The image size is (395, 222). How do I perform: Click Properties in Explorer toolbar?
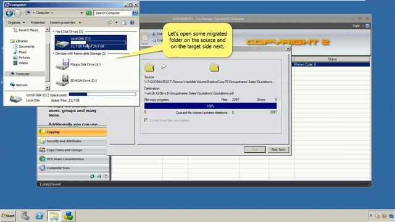(38, 23)
